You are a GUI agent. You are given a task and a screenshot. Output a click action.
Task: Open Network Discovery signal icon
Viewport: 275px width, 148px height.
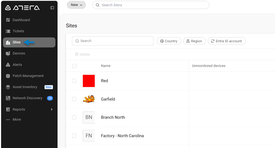[8, 98]
